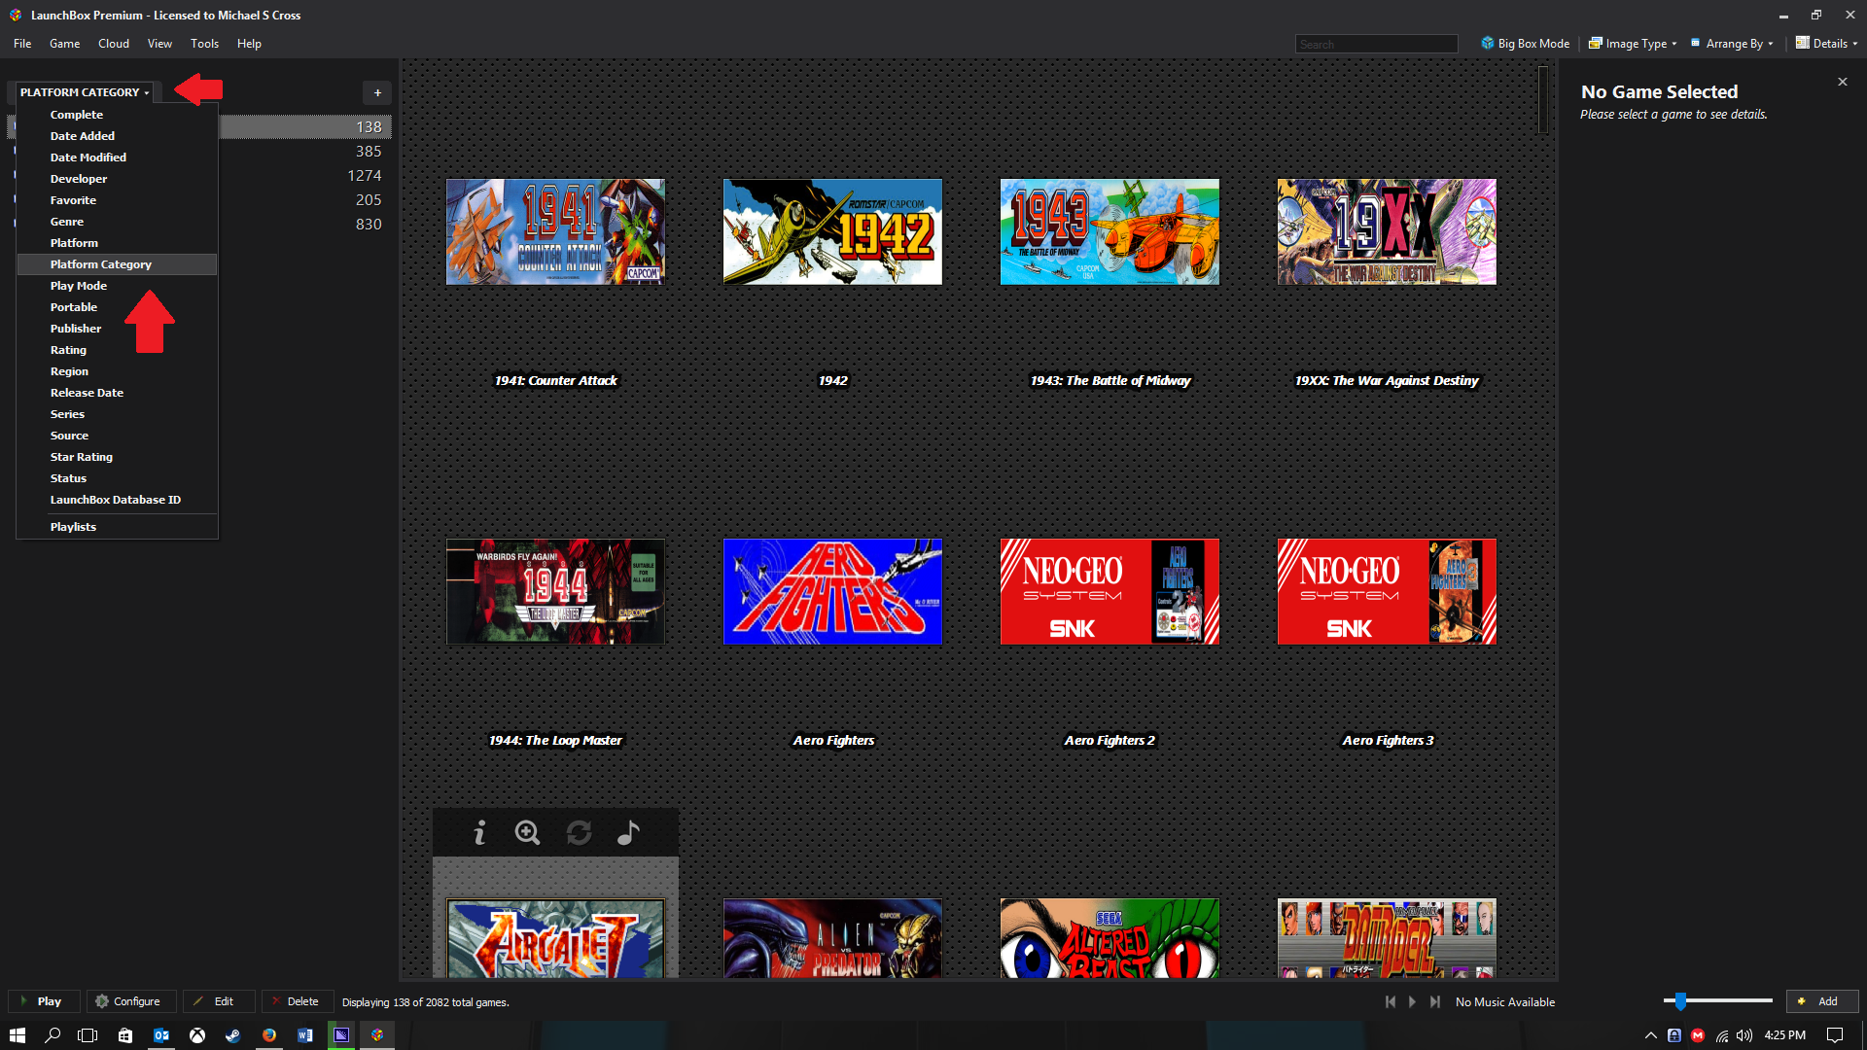Choose Genre in the filter list

click(x=117, y=222)
